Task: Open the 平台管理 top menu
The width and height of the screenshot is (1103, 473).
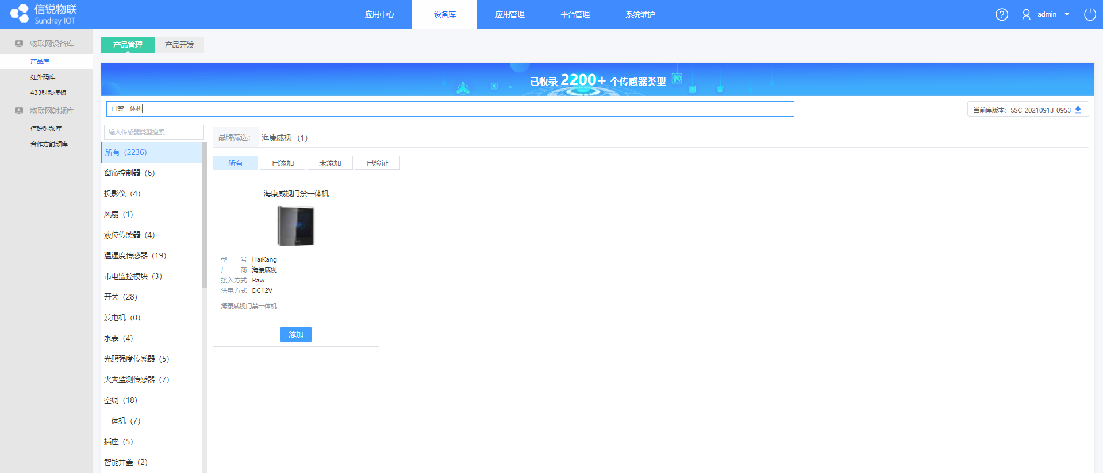Action: 575,14
